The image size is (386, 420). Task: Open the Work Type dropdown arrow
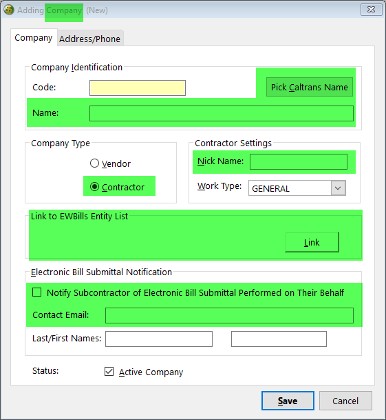tap(338, 188)
